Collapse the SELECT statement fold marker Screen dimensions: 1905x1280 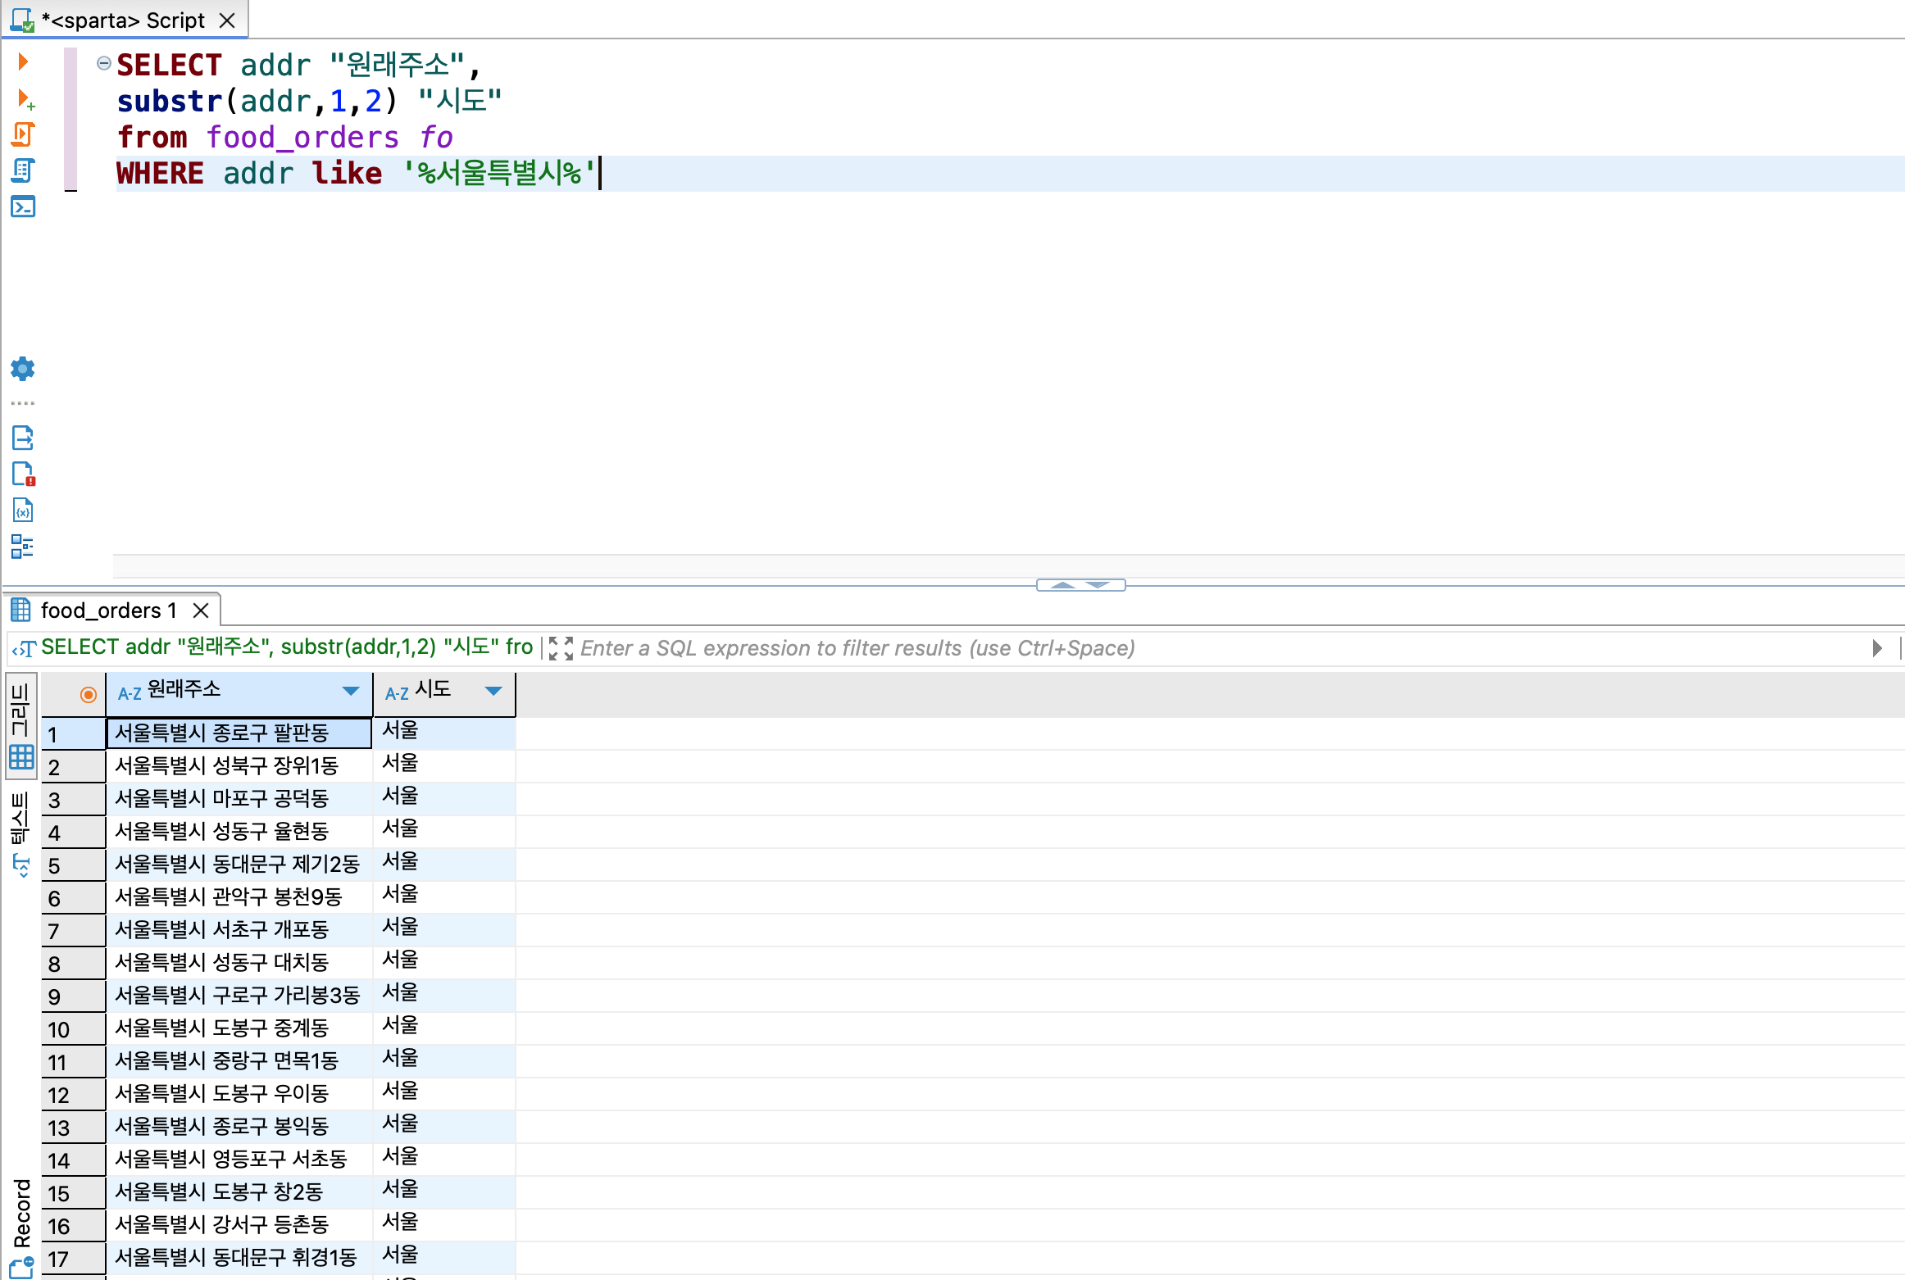[x=103, y=63]
